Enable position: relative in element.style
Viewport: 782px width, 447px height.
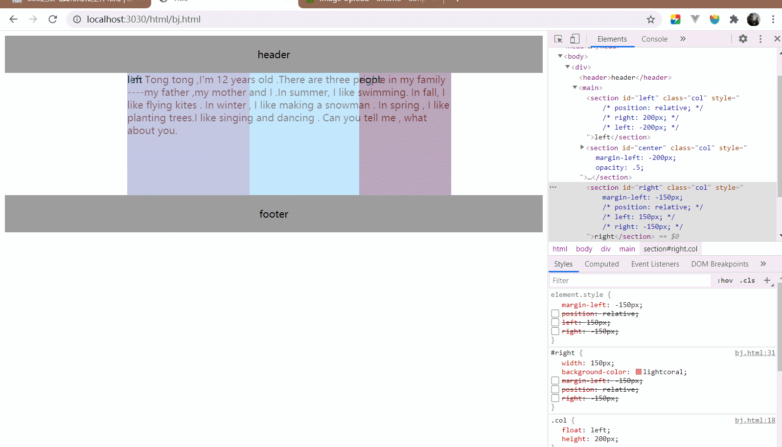point(555,313)
